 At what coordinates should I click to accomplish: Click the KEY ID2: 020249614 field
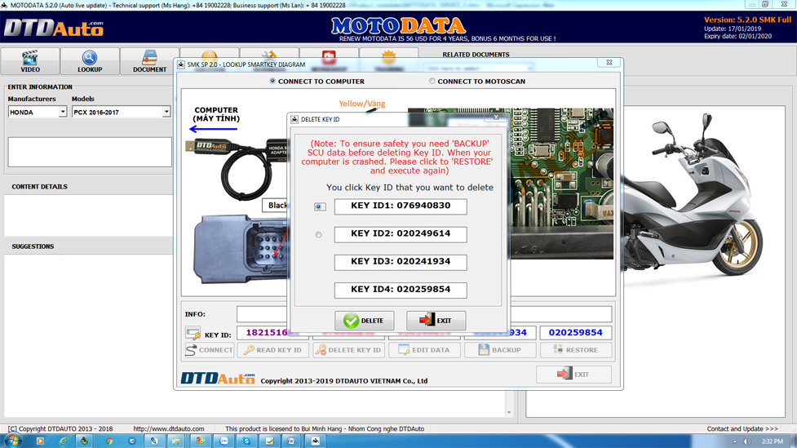[x=401, y=234]
